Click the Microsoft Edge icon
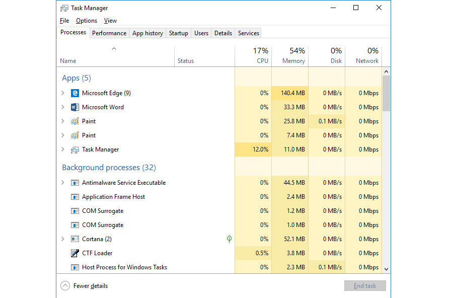 tap(75, 93)
